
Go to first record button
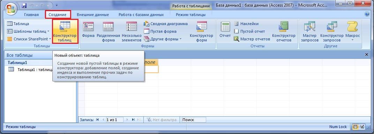click(97, 120)
